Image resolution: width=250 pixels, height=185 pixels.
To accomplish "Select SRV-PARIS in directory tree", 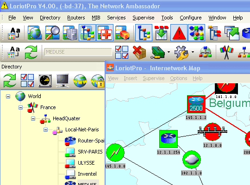I will [90, 152].
